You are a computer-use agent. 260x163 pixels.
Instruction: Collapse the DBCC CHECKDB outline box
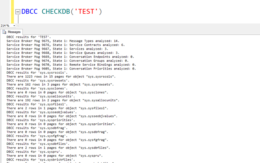click(x=18, y=12)
